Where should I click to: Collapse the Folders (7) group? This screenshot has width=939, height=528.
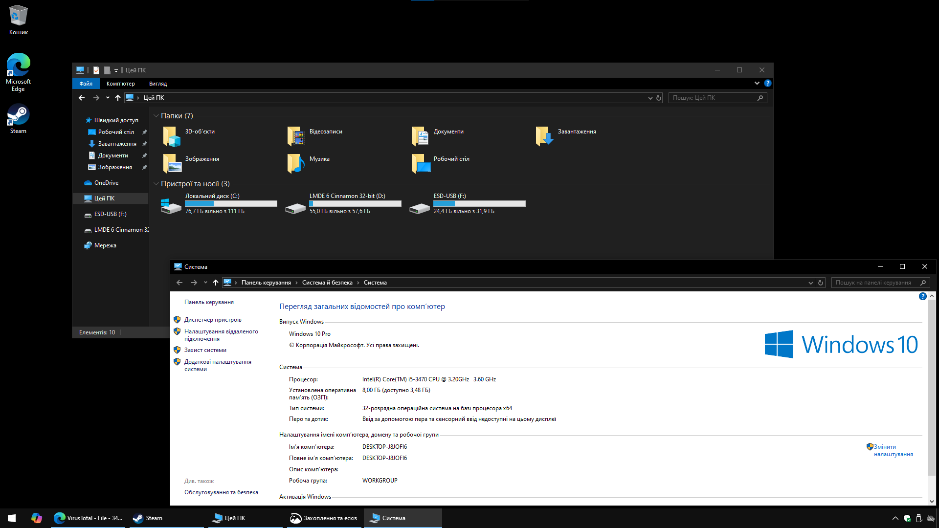pos(156,116)
